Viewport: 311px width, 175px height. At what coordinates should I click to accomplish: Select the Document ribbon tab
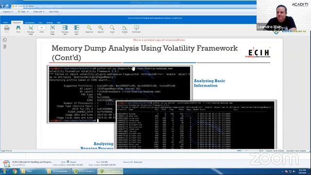pos(17,23)
